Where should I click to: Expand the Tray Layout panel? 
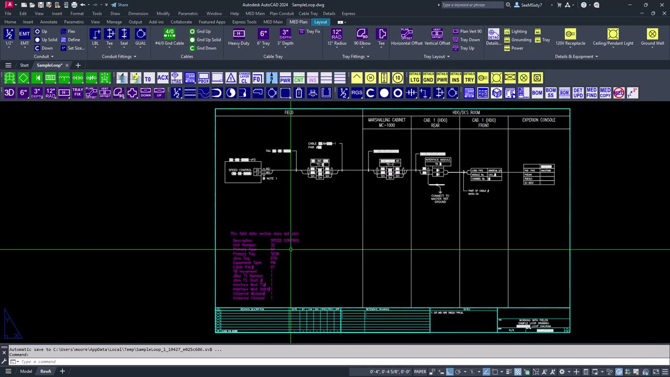tap(437, 57)
